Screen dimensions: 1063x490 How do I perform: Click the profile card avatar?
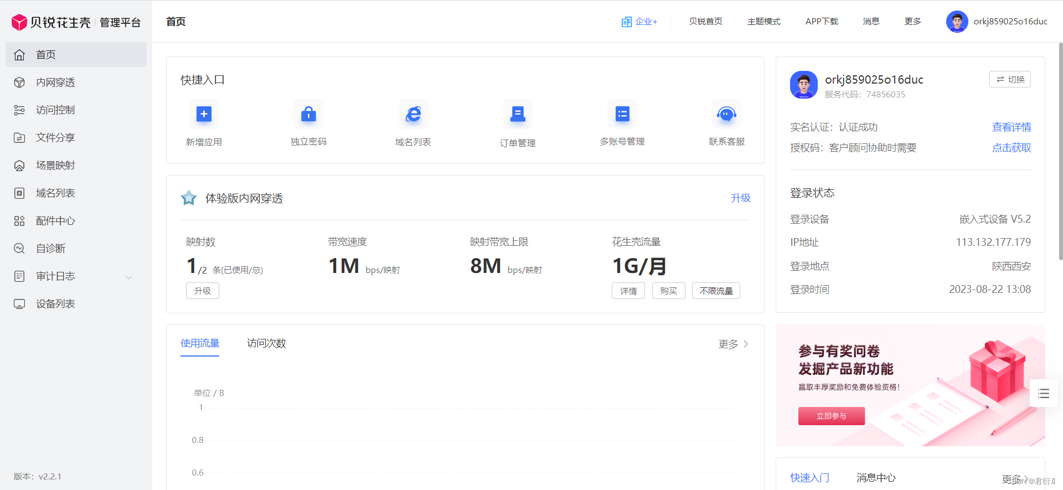(804, 85)
